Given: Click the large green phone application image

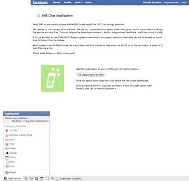Looking at the screenshot, I should pos(52,78).
